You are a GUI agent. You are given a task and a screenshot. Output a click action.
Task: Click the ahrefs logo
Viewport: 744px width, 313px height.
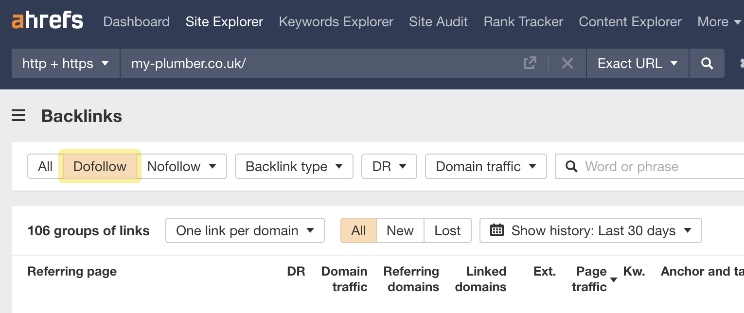pyautogui.click(x=47, y=20)
